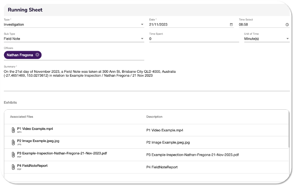Click the Time Select field showing 08:58
294x186 pixels.
261,24
